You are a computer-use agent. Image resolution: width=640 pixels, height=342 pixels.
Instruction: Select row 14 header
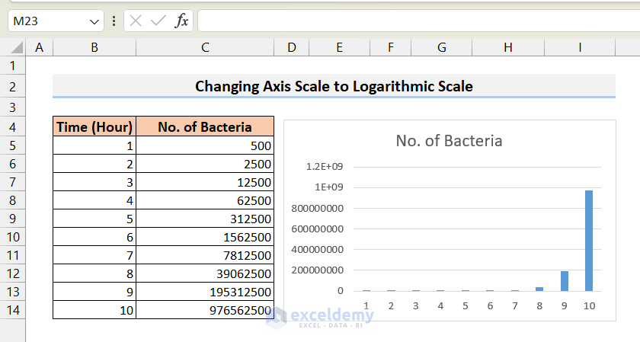tap(13, 311)
